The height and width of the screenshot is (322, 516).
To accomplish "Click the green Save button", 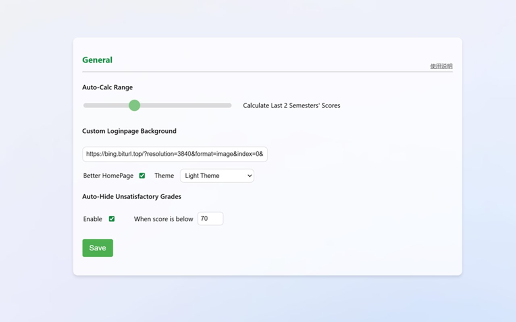I will coord(98,248).
